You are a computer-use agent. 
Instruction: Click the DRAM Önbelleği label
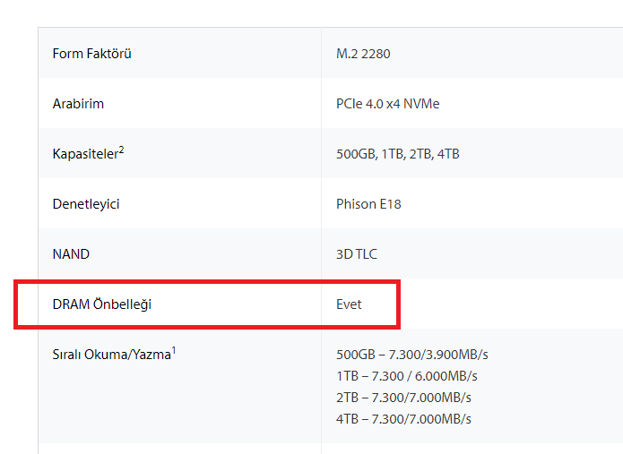[x=102, y=304]
